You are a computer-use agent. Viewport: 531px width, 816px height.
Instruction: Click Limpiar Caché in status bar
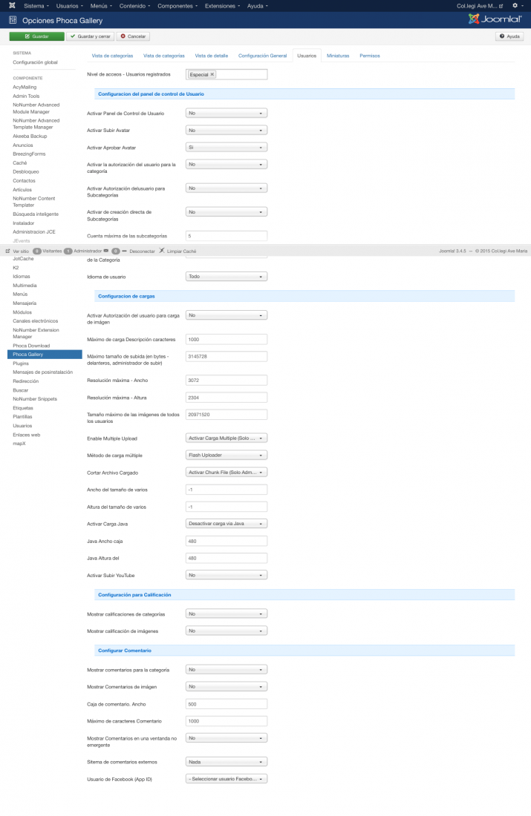(x=177, y=251)
